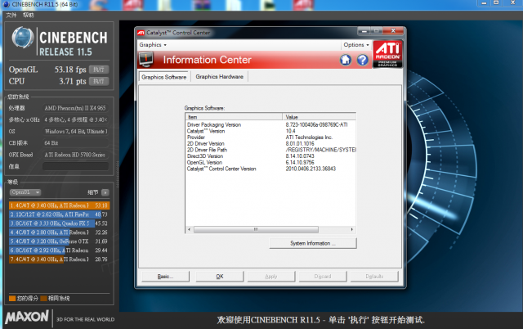Select ranking row 2 ATI FirePro 48.73
The width and height of the screenshot is (523, 329).
(59, 214)
